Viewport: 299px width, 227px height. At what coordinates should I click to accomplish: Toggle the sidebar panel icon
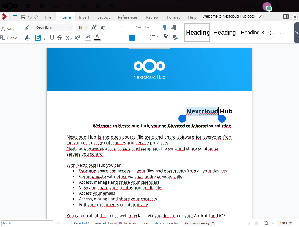pyautogui.click(x=286, y=17)
